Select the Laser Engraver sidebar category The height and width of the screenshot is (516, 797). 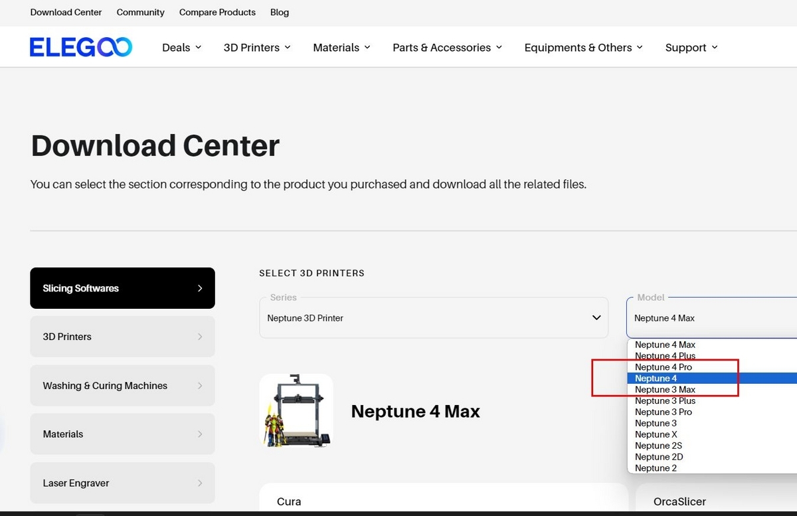(x=122, y=483)
